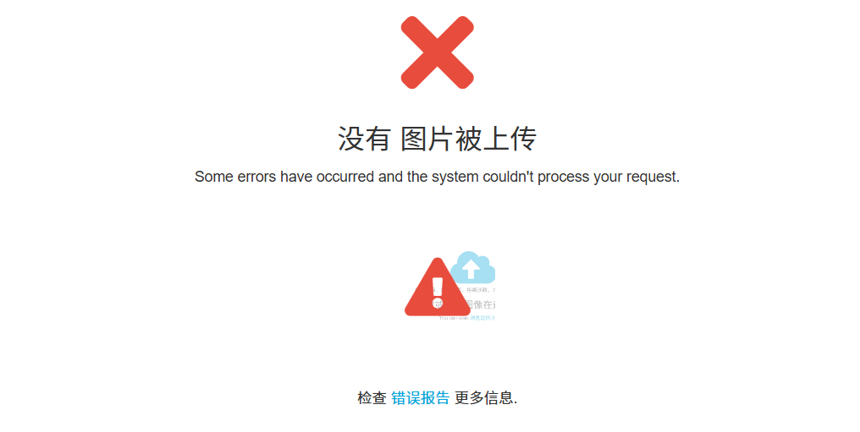
Task: Click the 没有 图片被上传 heading
Action: pos(437,139)
